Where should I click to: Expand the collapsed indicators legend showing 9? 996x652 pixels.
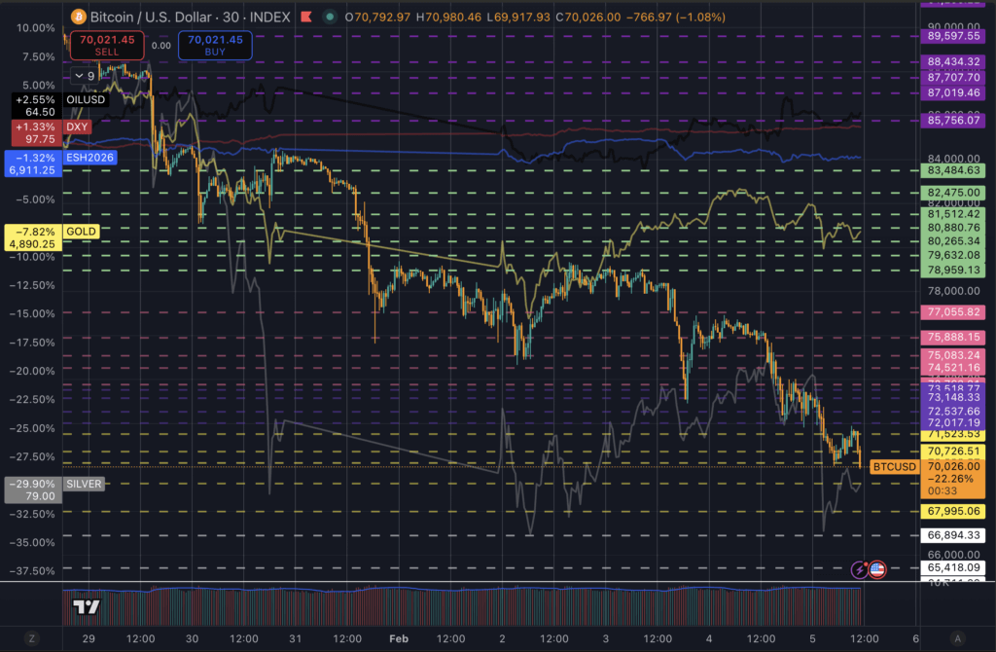pos(85,75)
